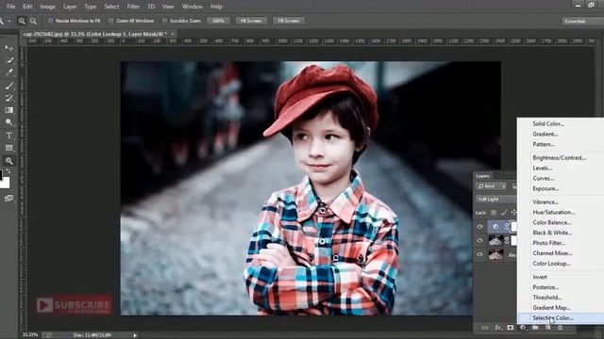This screenshot has width=604, height=339.
Task: Select the Dodge tool below the Gradient tool
Action: (x=8, y=122)
